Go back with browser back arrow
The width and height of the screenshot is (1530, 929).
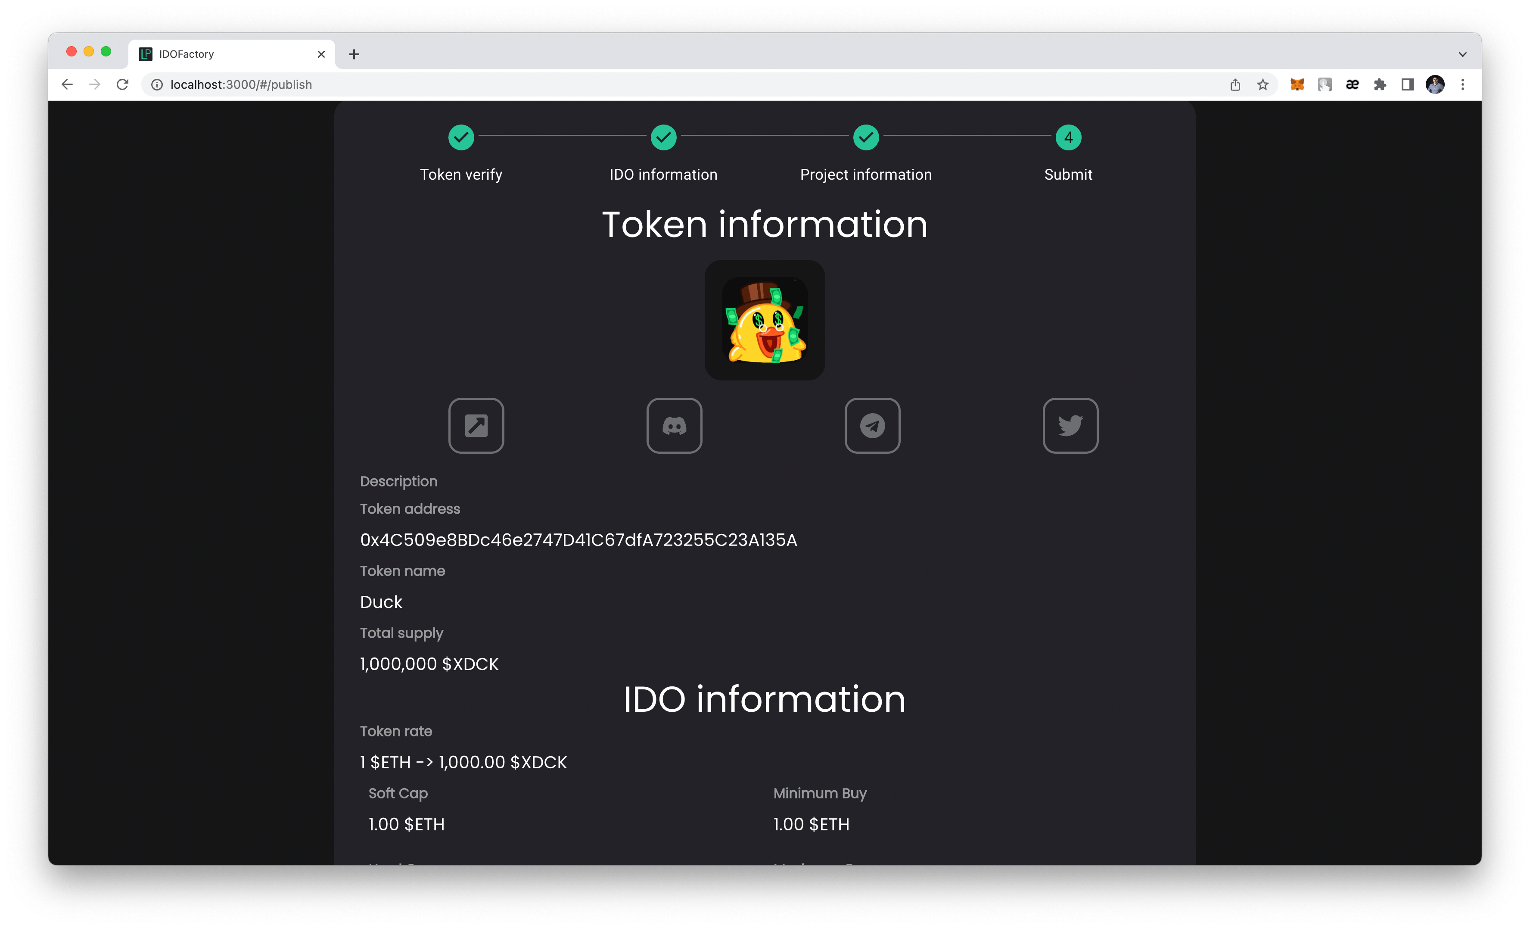coord(67,84)
